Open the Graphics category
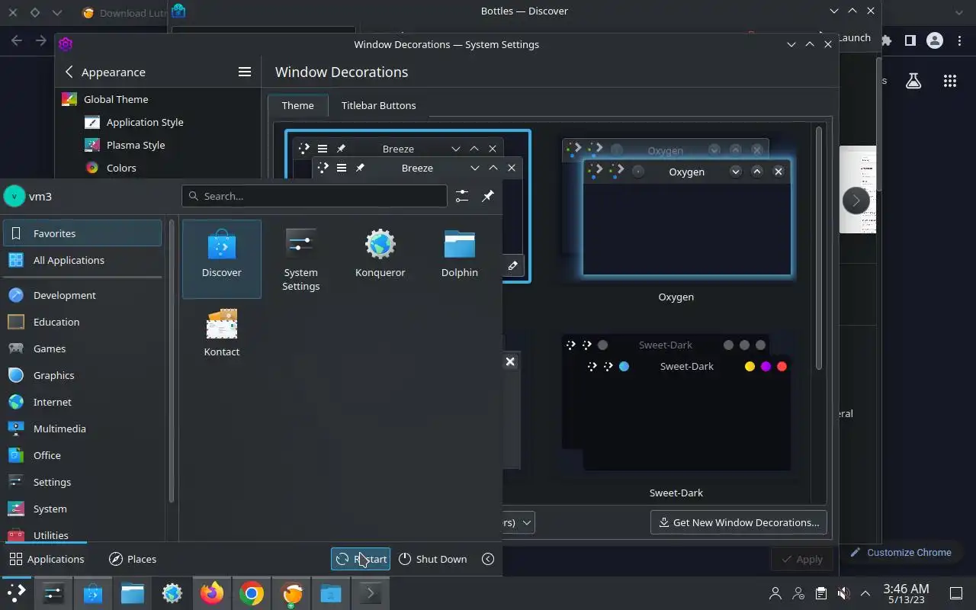Screen dimensions: 976x610 point(82,375)
